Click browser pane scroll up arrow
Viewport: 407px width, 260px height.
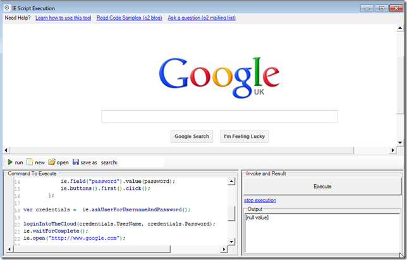tap(400, 28)
